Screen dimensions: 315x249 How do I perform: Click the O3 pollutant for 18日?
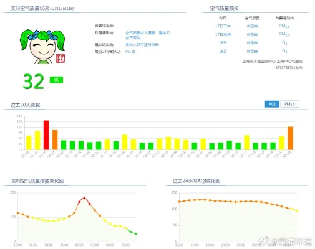(x=284, y=43)
